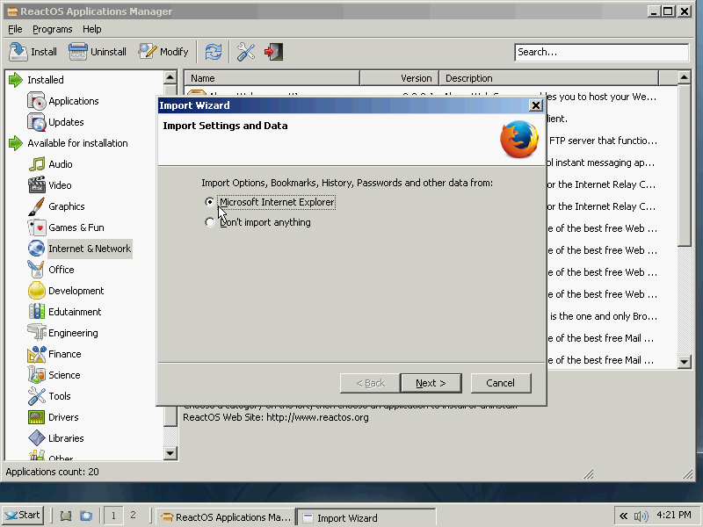Click the Uninstall toolbar icon
703x527 pixels.
click(x=78, y=52)
